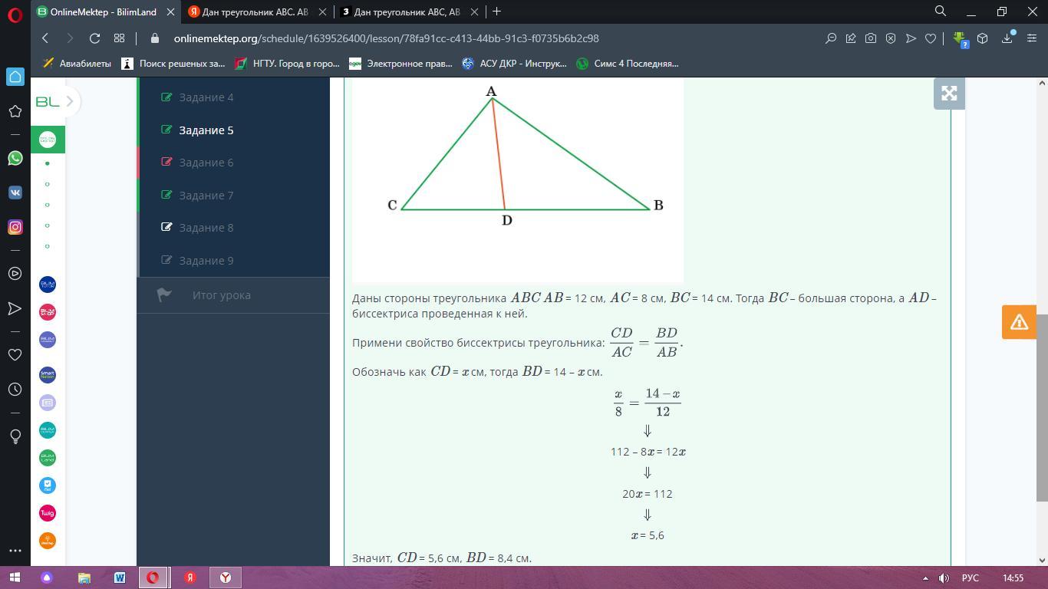Go back with the browser back arrow

45,38
